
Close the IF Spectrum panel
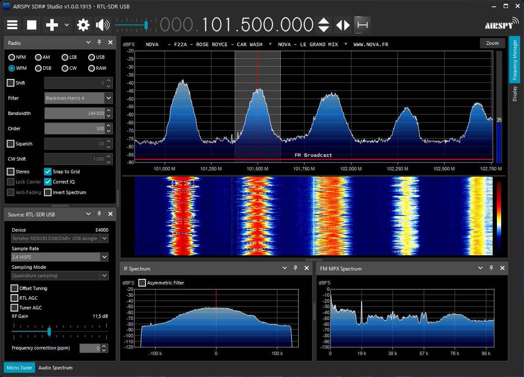pos(307,268)
